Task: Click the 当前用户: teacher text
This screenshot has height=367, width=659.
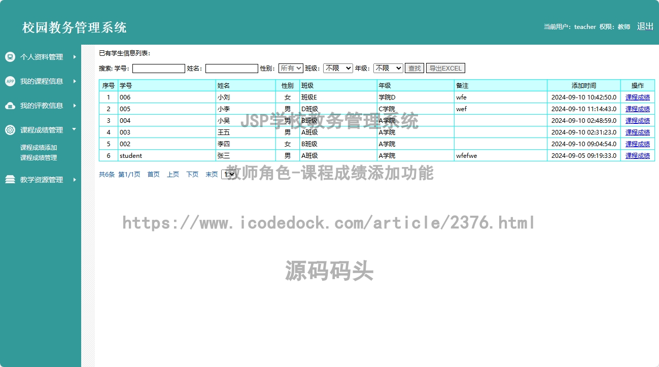Action: (570, 27)
